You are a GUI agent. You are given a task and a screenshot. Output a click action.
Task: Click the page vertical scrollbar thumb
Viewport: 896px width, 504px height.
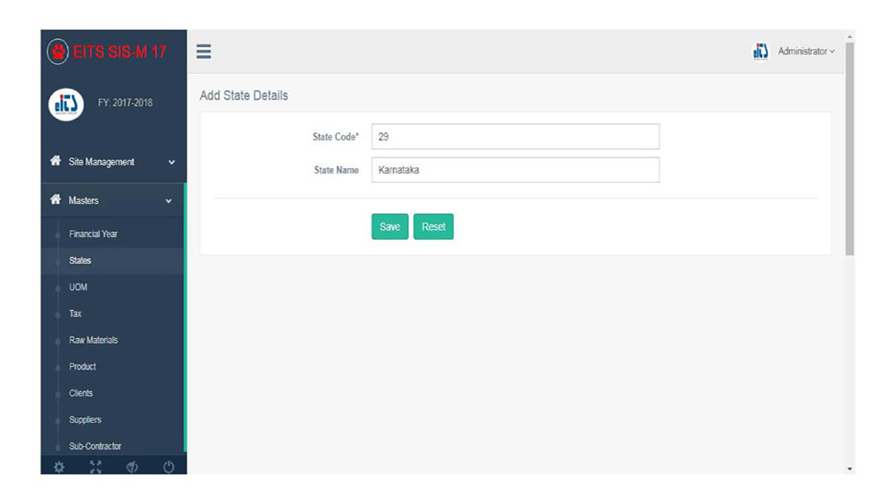(x=850, y=148)
